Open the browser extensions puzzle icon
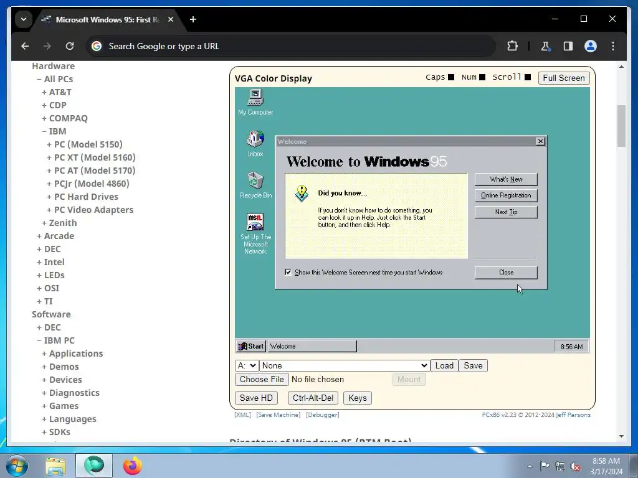Image resolution: width=638 pixels, height=478 pixels. coord(513,46)
